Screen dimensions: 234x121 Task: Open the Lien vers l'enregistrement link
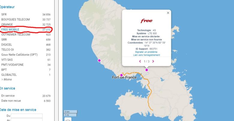click(x=146, y=55)
